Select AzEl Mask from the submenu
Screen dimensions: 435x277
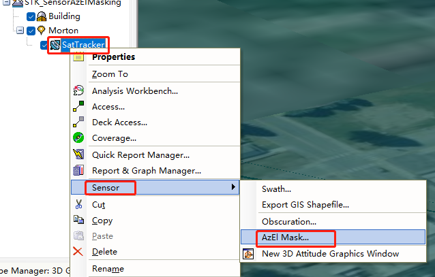tap(285, 238)
